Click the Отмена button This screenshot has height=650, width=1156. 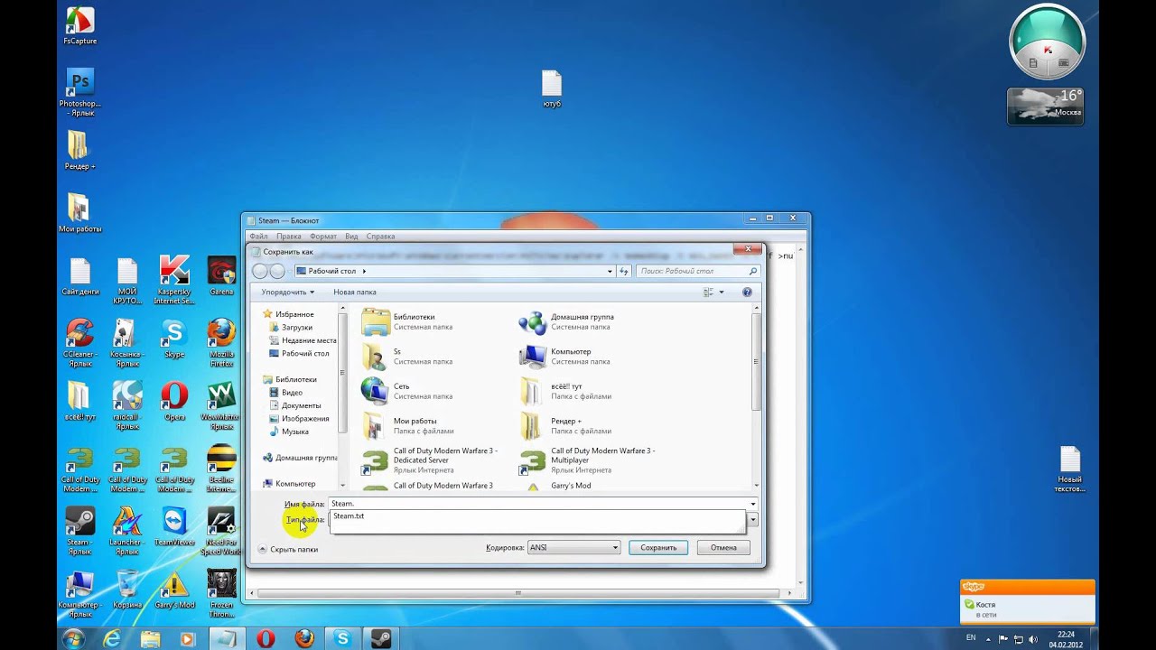(x=723, y=548)
